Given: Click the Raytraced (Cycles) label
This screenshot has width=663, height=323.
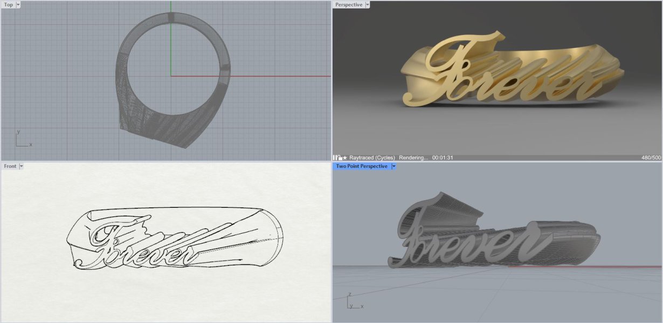Looking at the screenshot, I should pos(372,158).
